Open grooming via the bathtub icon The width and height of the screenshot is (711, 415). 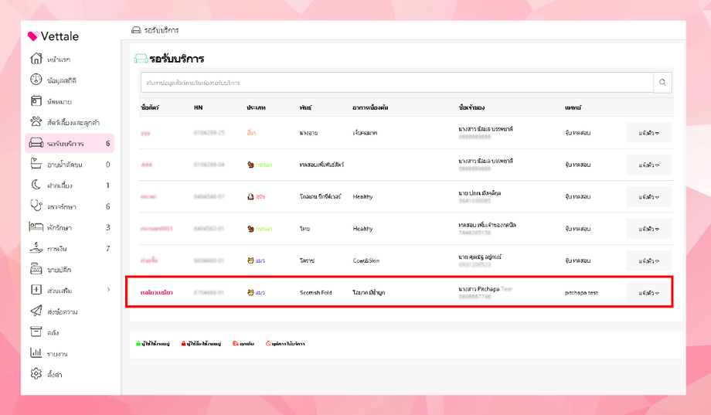(x=36, y=164)
